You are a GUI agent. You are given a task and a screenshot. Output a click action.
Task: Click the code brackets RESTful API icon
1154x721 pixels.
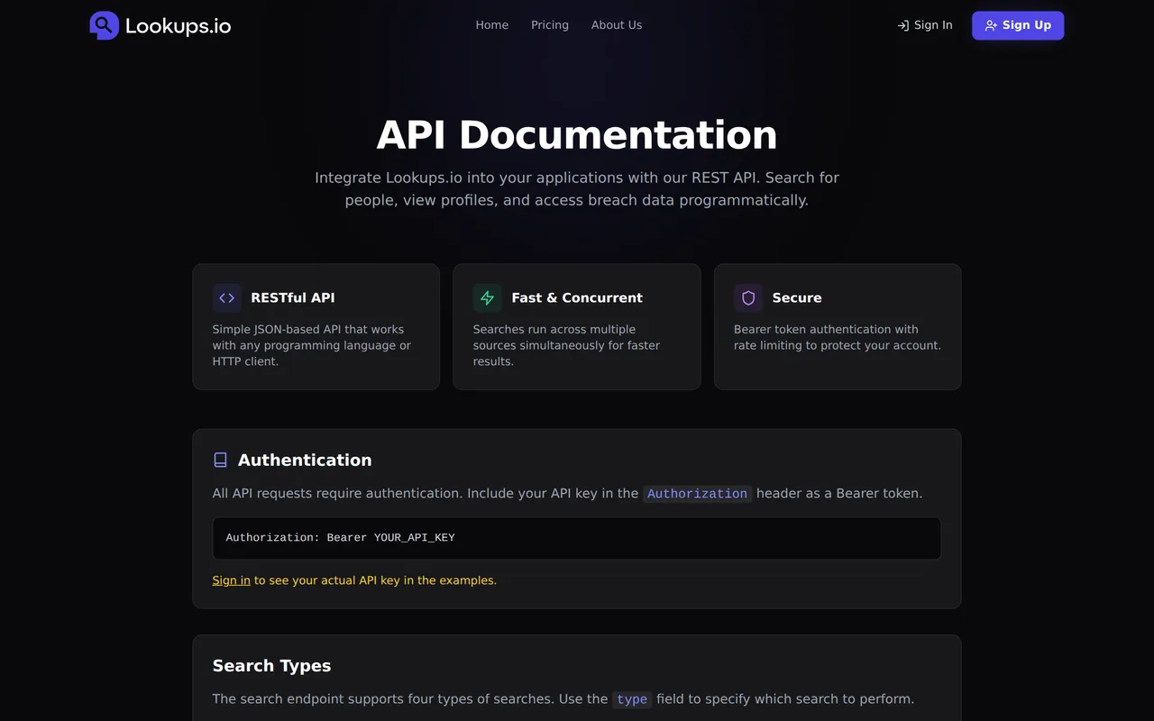(227, 297)
